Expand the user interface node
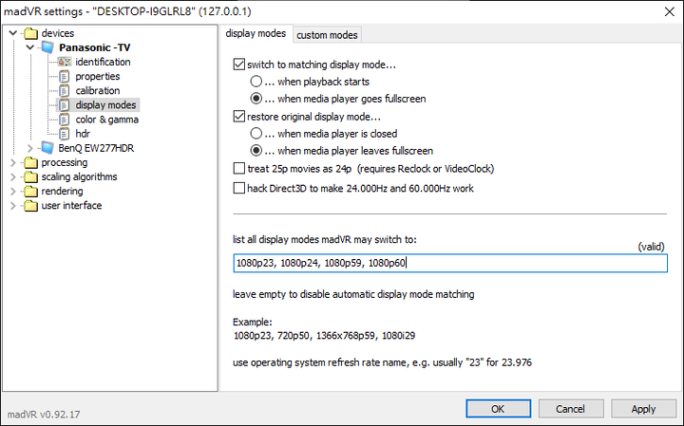Viewport: 684px width, 426px height. pyautogui.click(x=13, y=206)
